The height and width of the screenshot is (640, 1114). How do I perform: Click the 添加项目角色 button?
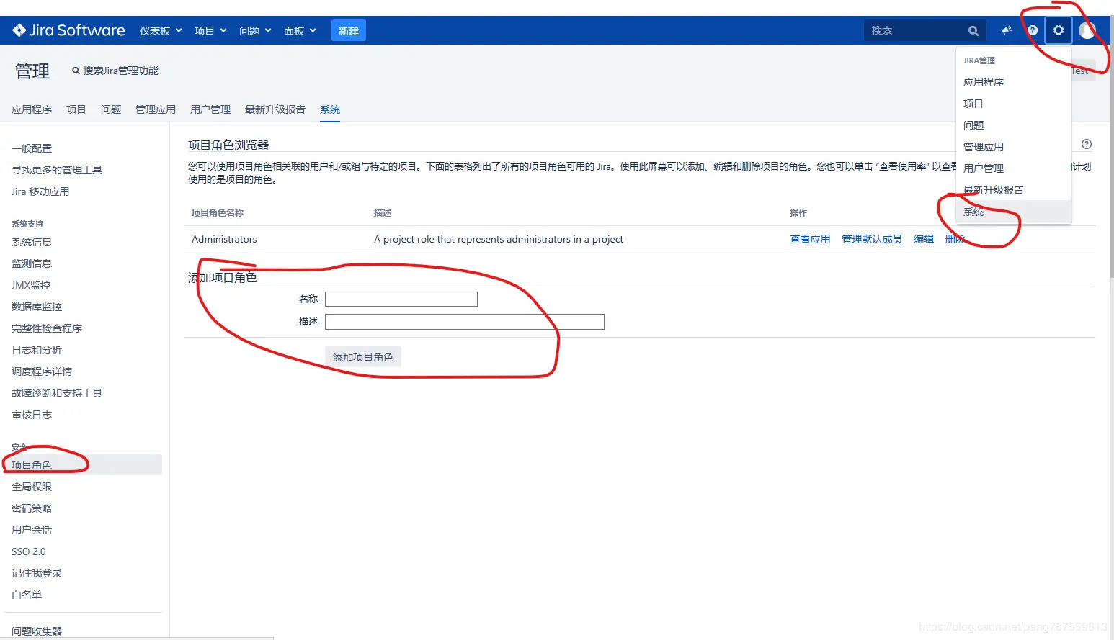tap(362, 356)
